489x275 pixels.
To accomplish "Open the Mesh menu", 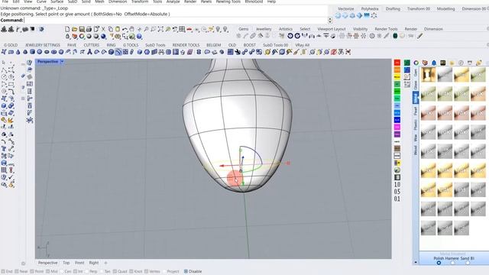I will click(99, 2).
